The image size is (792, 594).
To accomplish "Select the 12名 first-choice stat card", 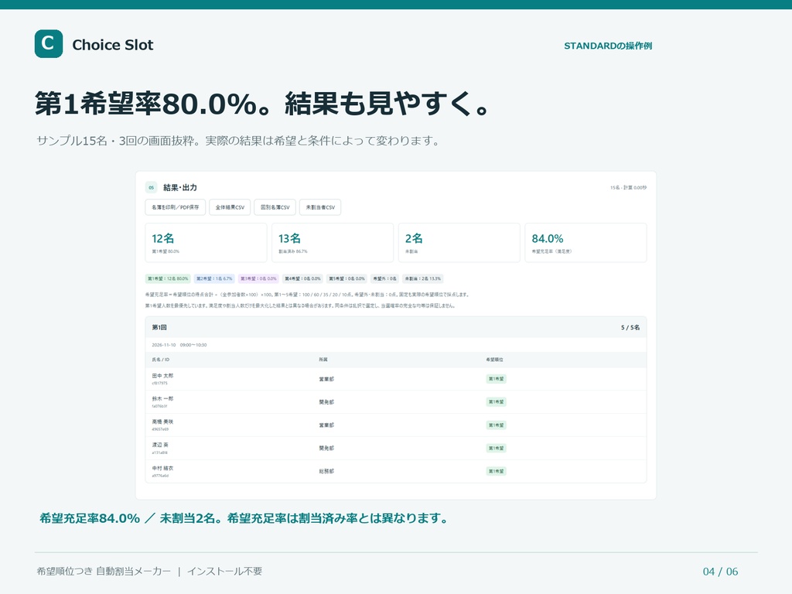I will (206, 243).
